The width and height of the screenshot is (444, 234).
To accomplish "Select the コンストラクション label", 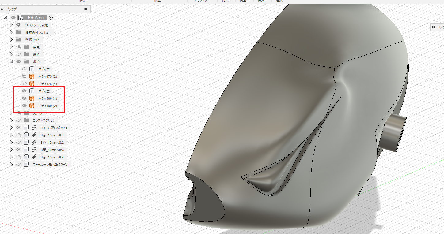I will click(44, 121).
